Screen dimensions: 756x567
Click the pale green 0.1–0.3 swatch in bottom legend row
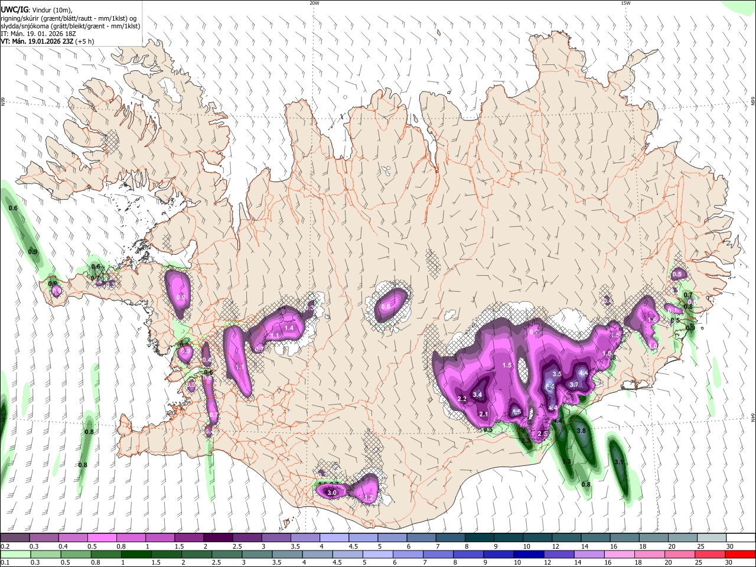coord(15,554)
